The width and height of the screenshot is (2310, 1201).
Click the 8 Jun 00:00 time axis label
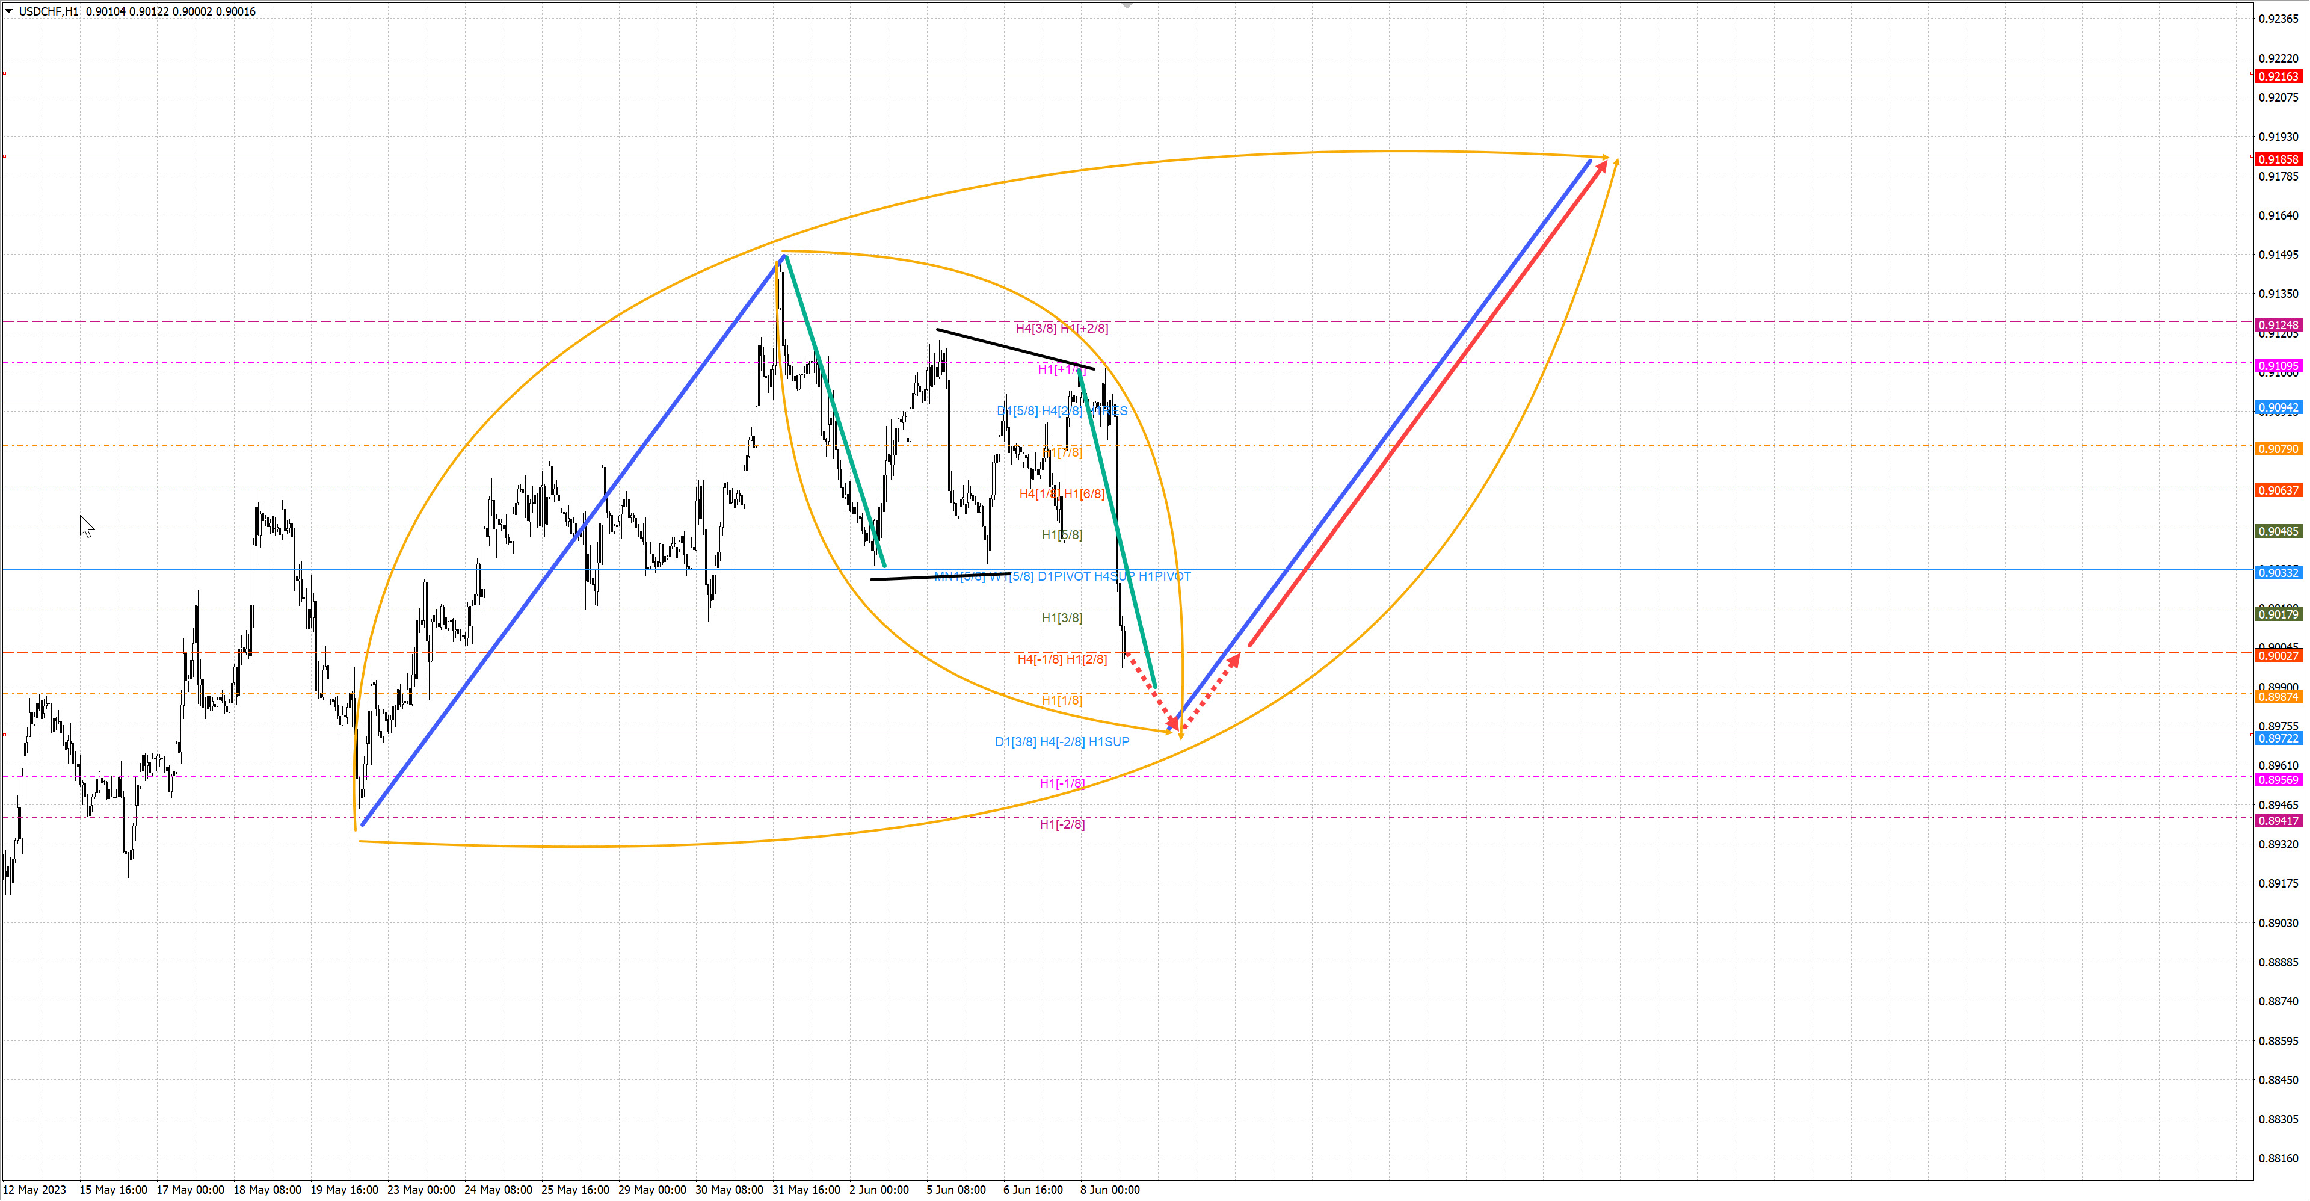(x=1109, y=1190)
